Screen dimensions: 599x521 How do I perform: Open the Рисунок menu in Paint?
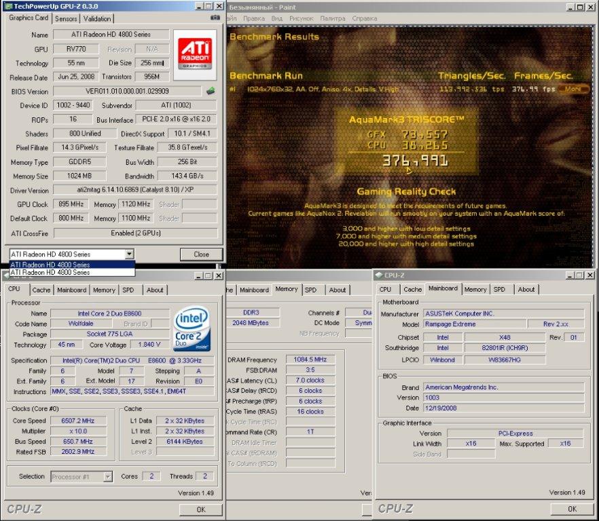pos(301,18)
